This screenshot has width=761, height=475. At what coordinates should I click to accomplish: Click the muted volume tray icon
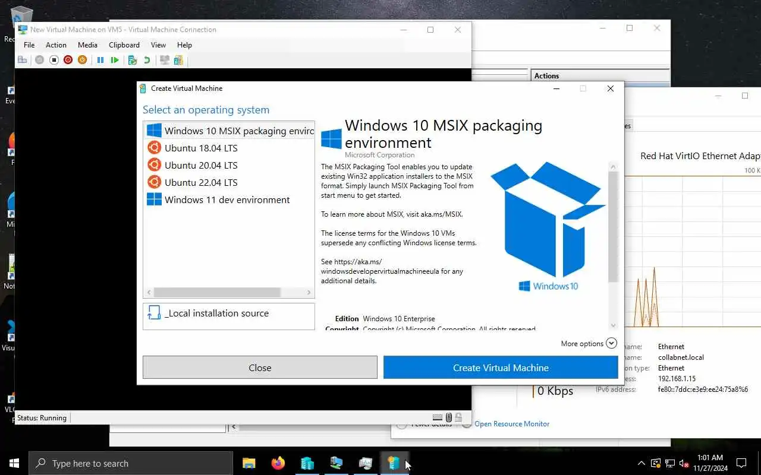click(x=684, y=463)
